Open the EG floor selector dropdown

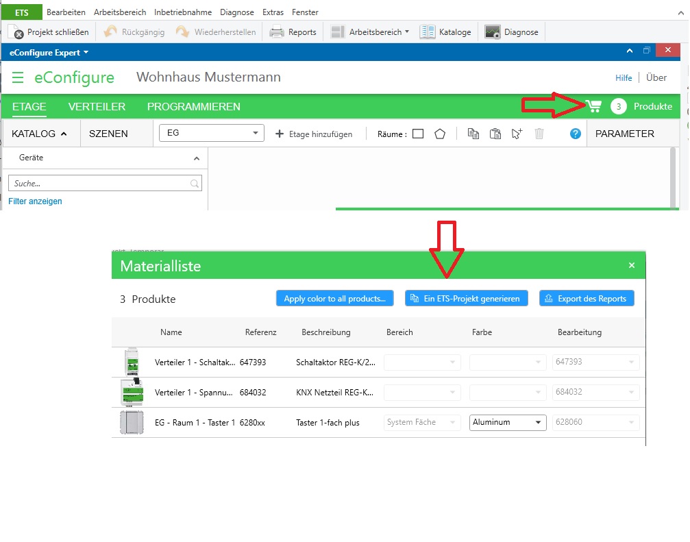tap(211, 133)
